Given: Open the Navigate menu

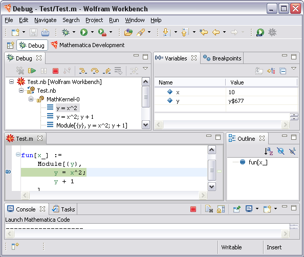Looking at the screenshot, I should (x=46, y=20).
